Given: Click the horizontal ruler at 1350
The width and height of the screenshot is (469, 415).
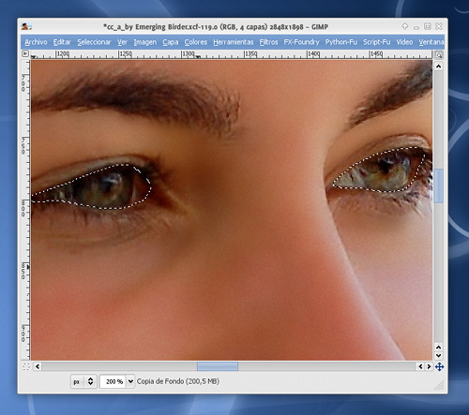Looking at the screenshot, I should tap(250, 54).
